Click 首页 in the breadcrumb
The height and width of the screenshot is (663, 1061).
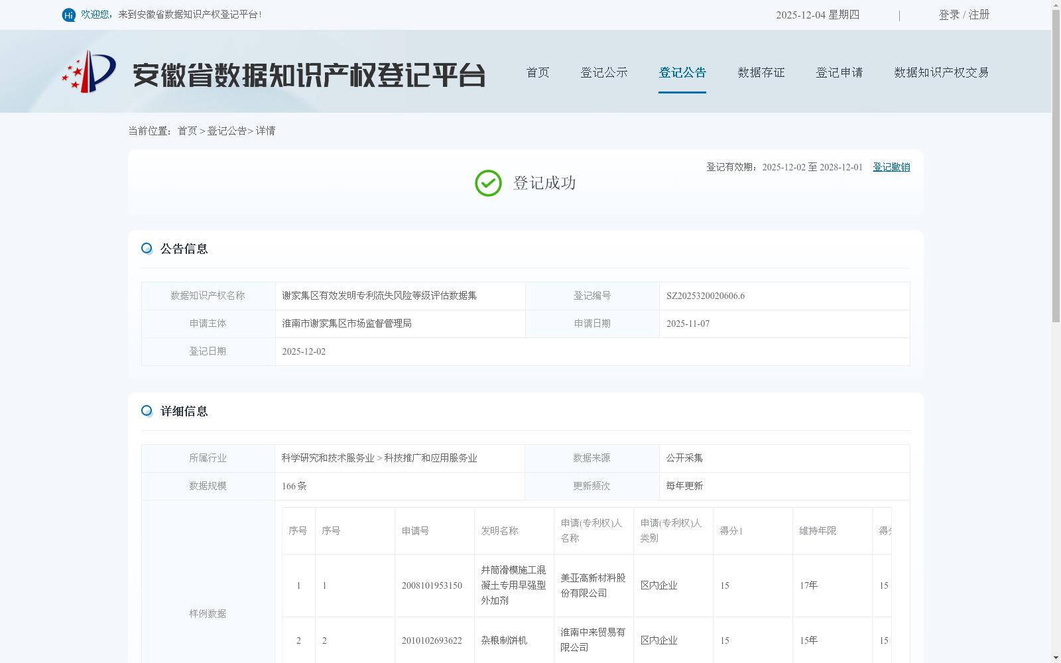click(187, 131)
